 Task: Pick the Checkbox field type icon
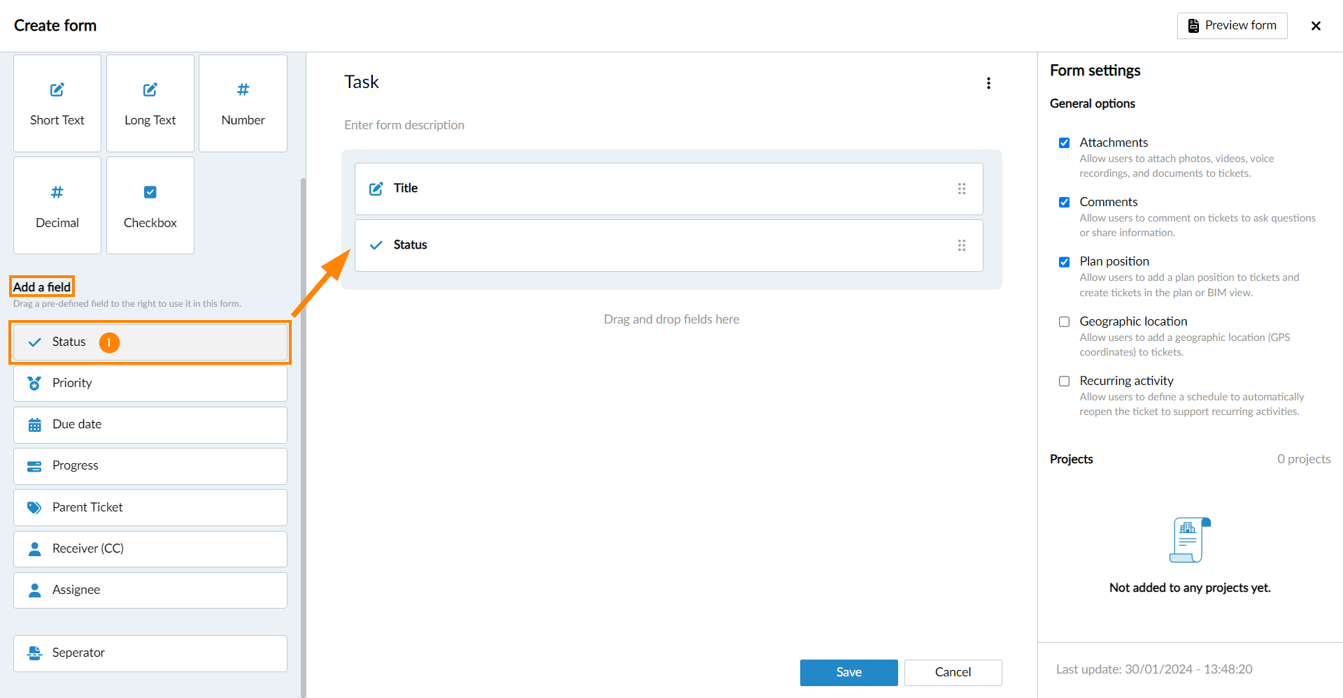150,192
